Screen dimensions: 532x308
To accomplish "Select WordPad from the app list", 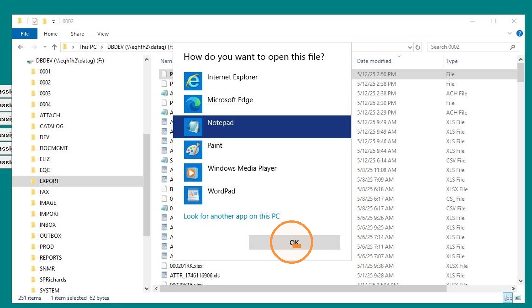I will (x=262, y=195).
